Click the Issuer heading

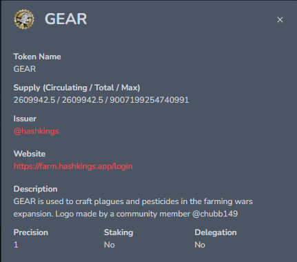[x=25, y=119]
